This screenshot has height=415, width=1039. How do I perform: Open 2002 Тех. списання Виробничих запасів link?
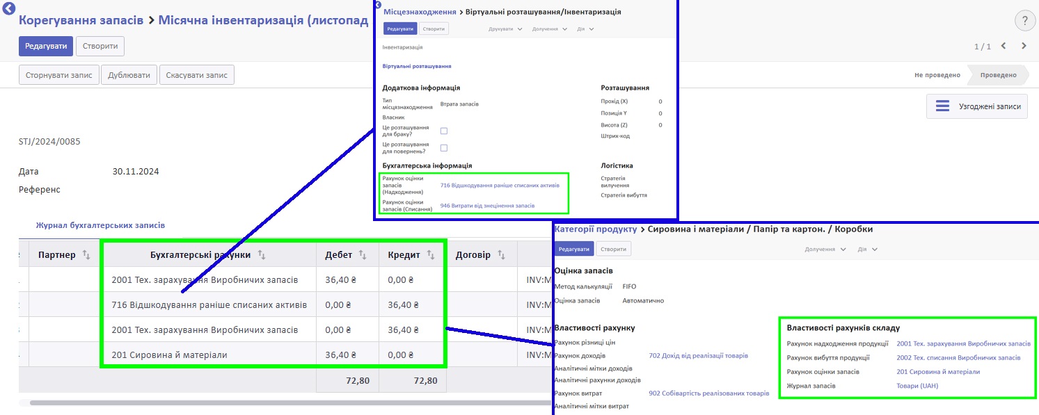tap(958, 357)
